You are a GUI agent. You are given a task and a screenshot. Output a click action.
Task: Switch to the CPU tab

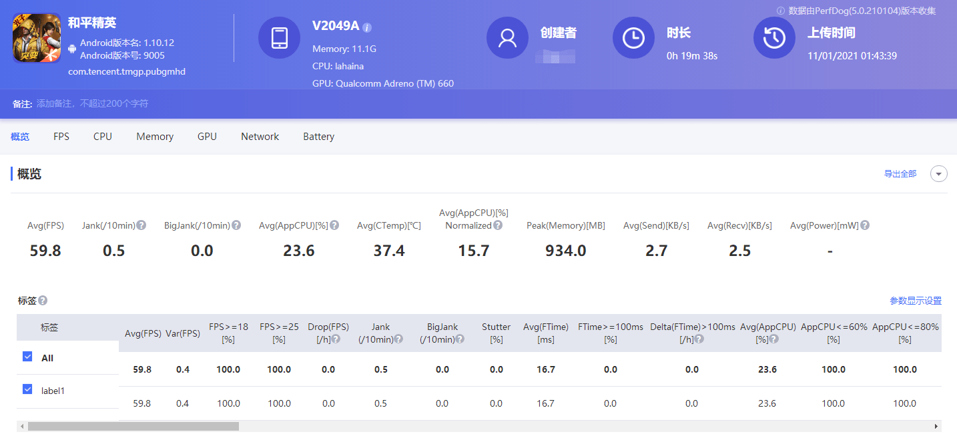point(103,137)
